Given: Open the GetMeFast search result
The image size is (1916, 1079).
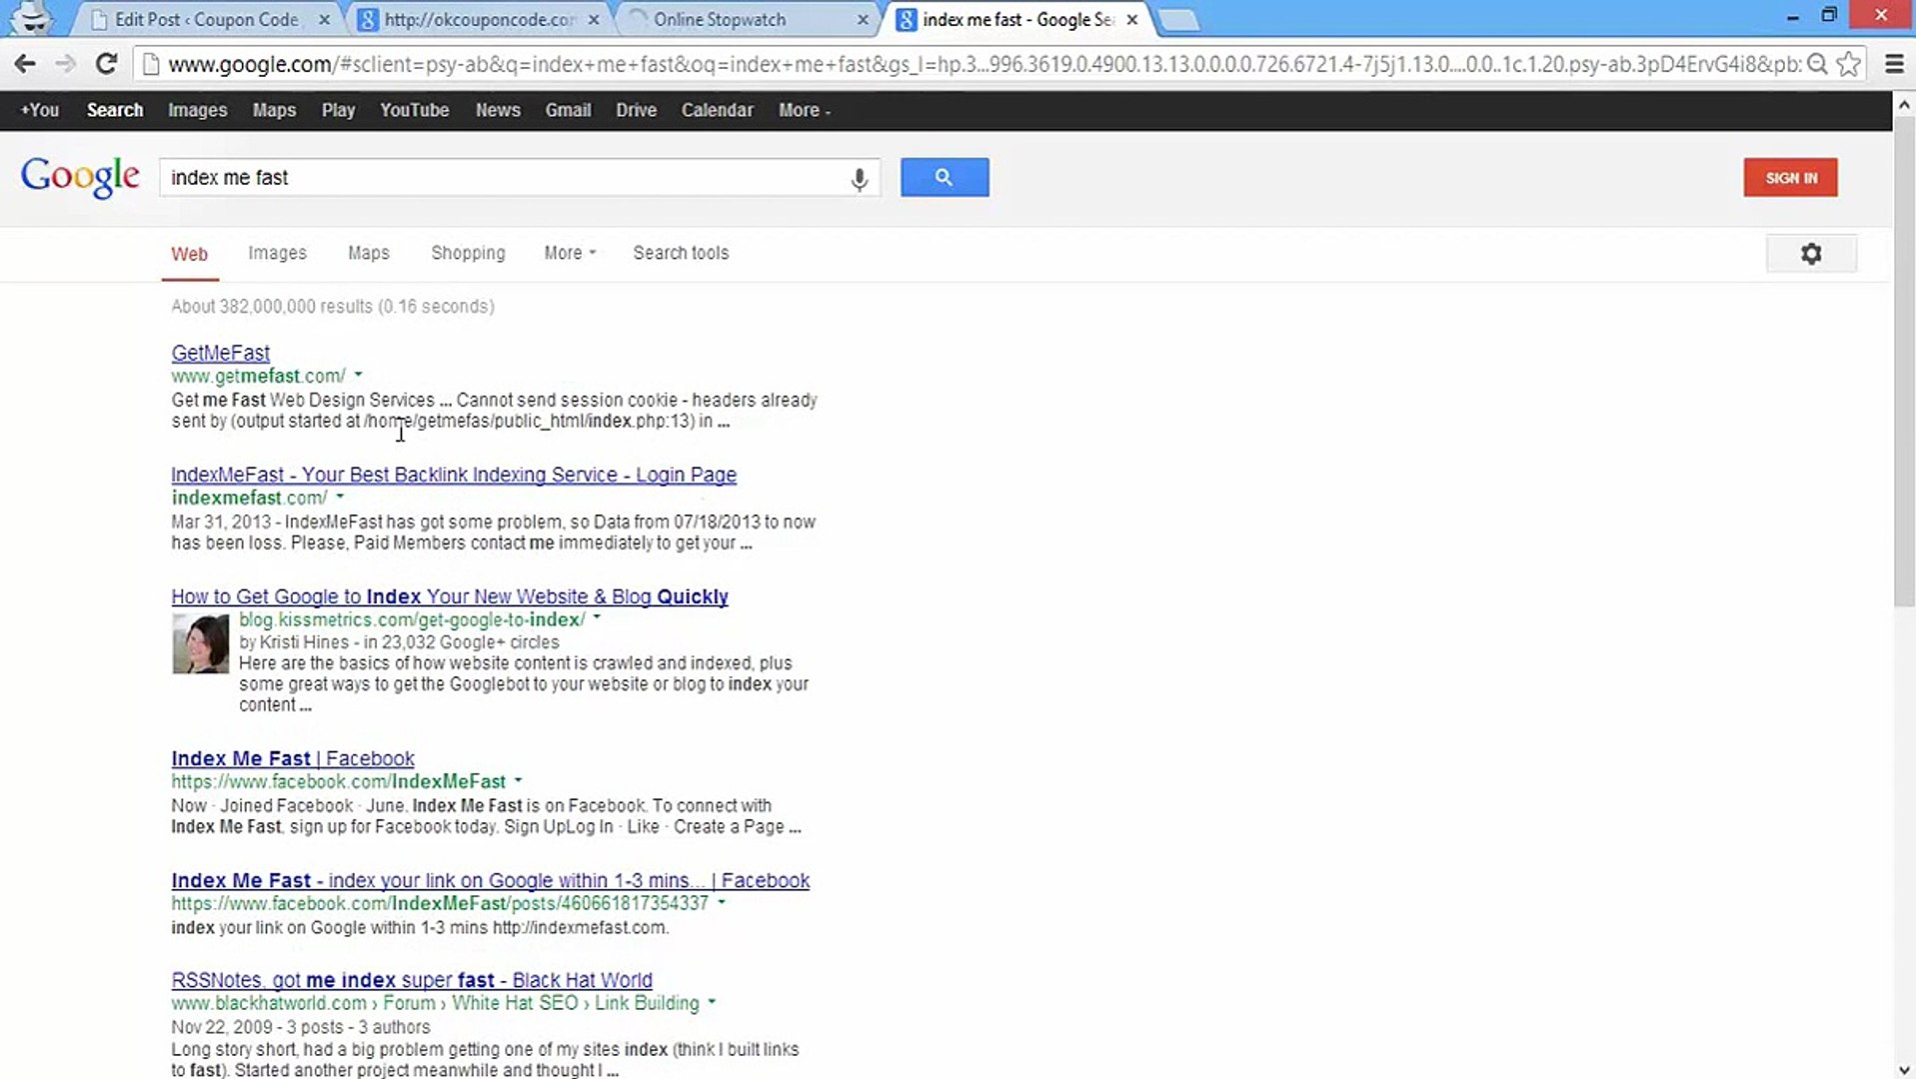Looking at the screenshot, I should (220, 353).
